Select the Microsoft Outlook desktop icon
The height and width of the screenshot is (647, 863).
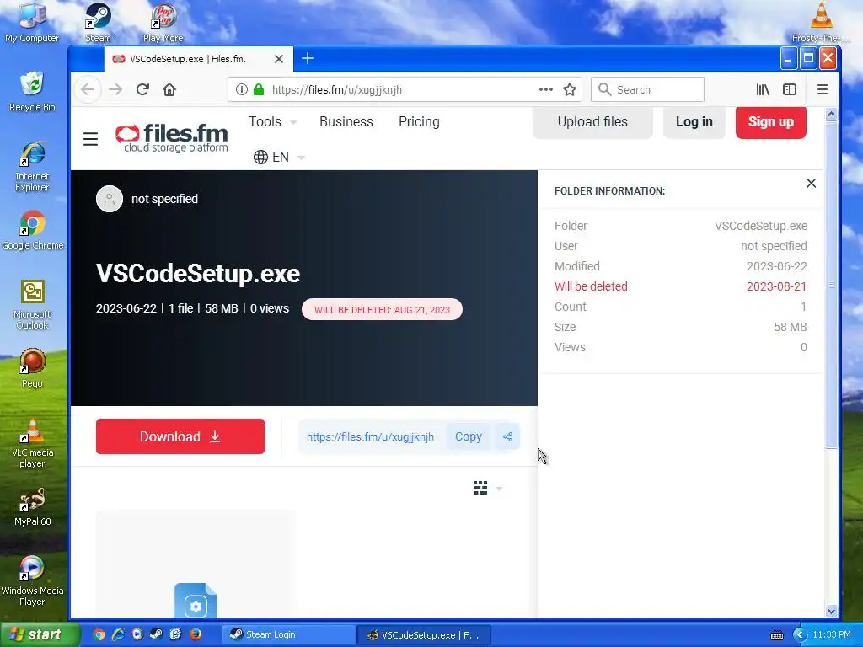tap(33, 305)
